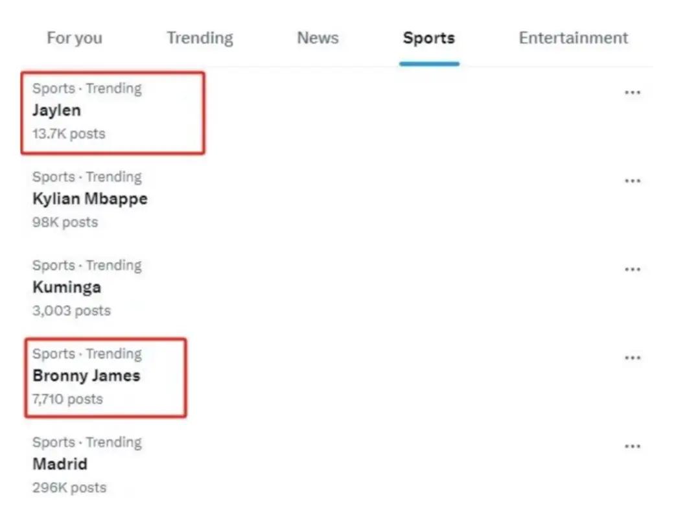700x506 pixels.
Task: Select the News tab
Action: tap(318, 38)
